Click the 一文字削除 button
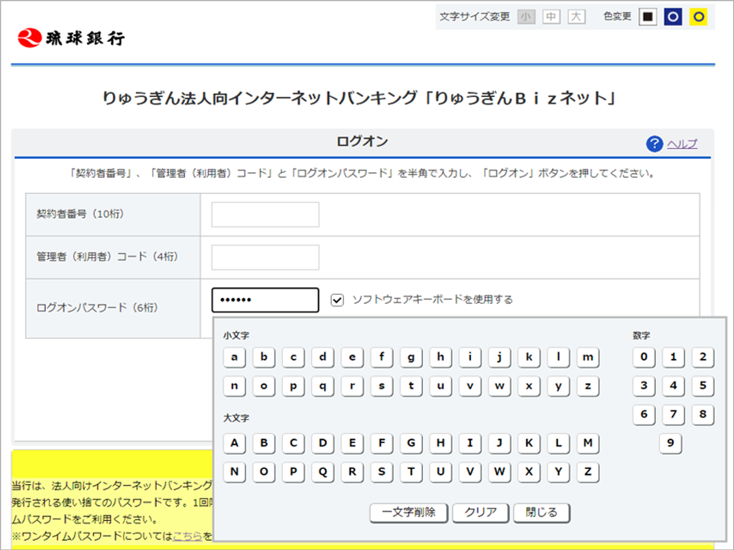This screenshot has width=734, height=550. pyautogui.click(x=408, y=513)
